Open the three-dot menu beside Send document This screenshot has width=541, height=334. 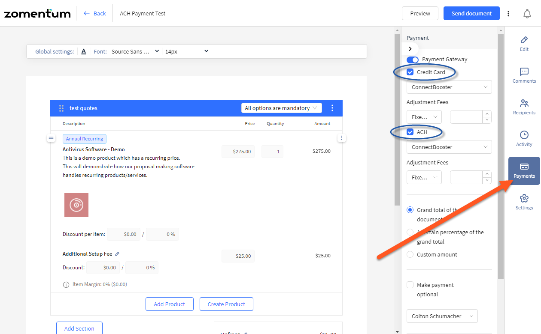click(508, 14)
